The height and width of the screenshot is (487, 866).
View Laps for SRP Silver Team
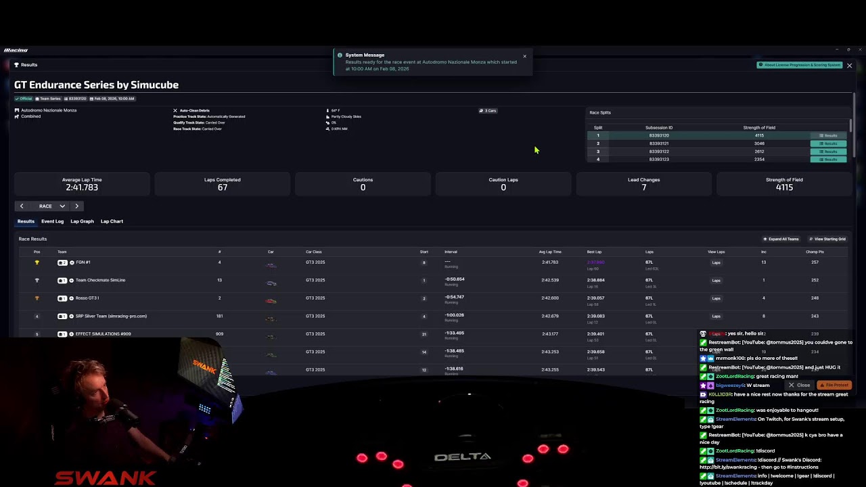click(x=716, y=316)
